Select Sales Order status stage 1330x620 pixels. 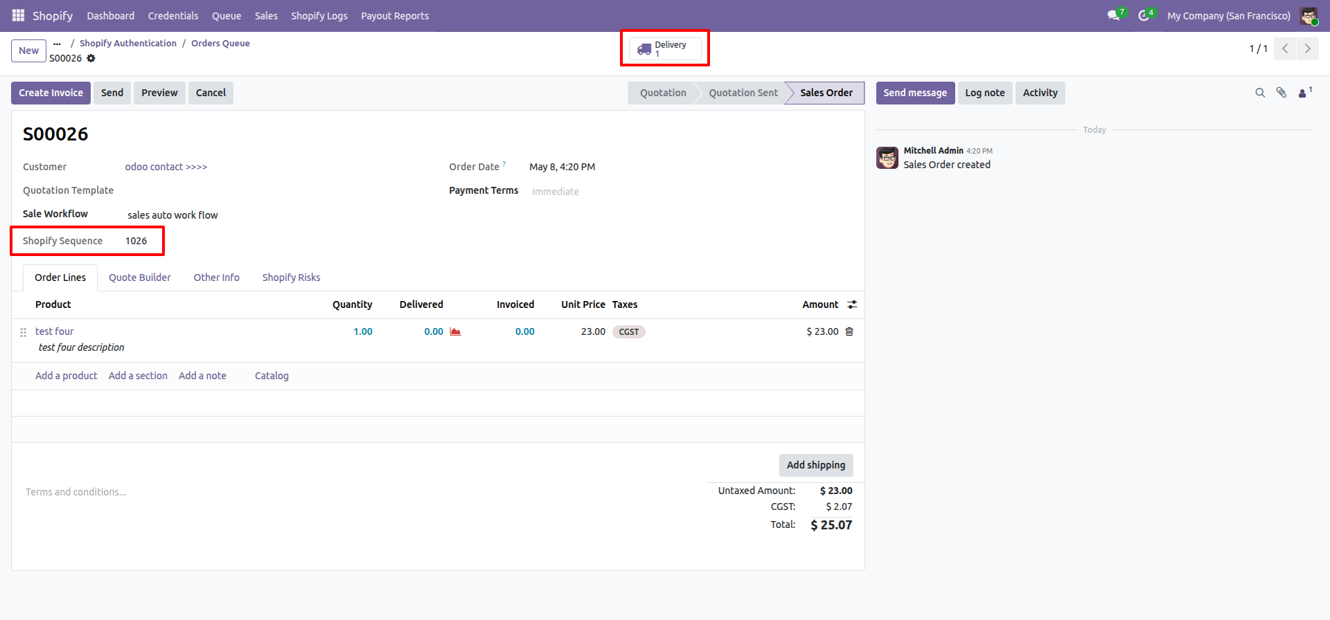(826, 93)
